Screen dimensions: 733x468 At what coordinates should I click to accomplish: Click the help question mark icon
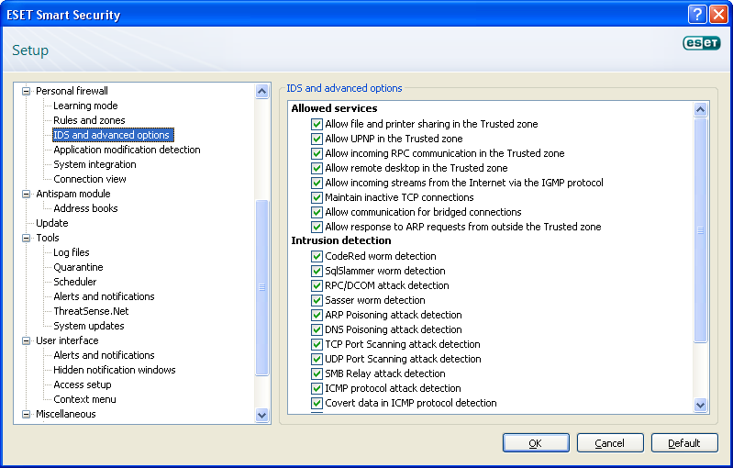coord(697,15)
